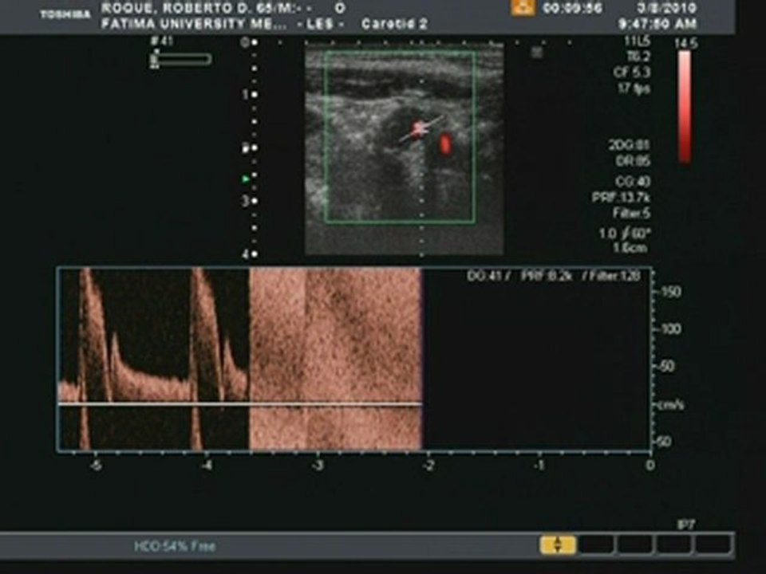766x574 pixels.
Task: Click the -1 time axis label
Action: tap(539, 465)
